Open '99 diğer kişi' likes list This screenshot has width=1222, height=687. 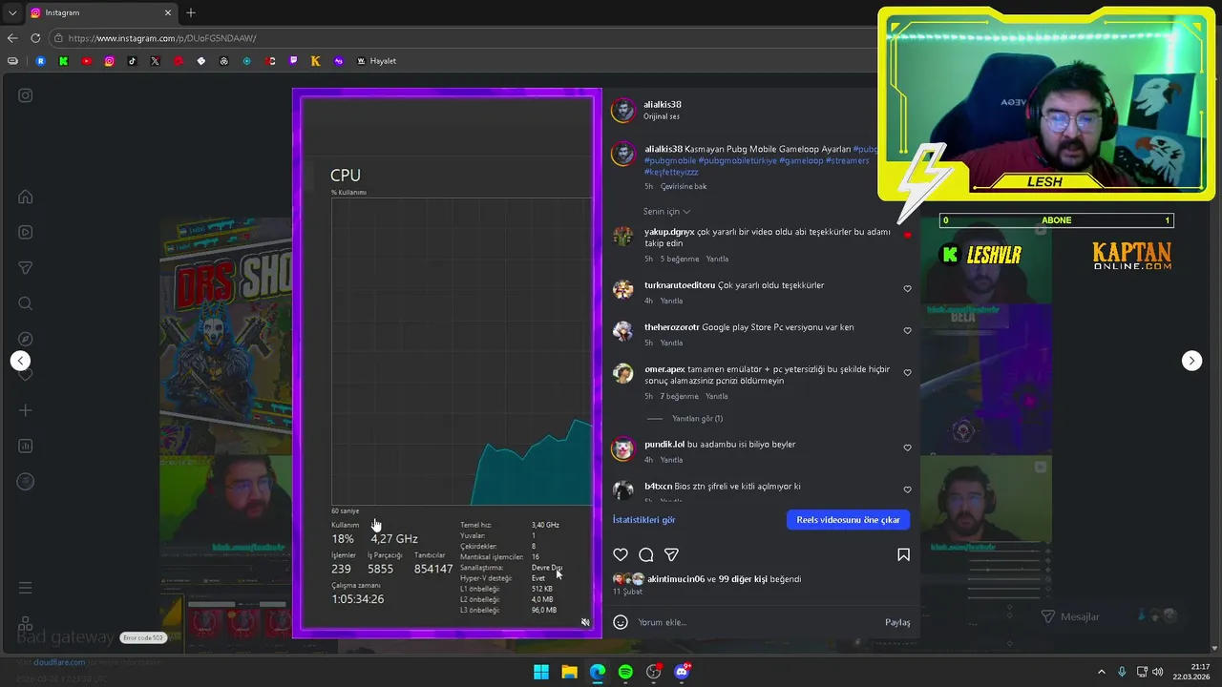[x=743, y=579]
